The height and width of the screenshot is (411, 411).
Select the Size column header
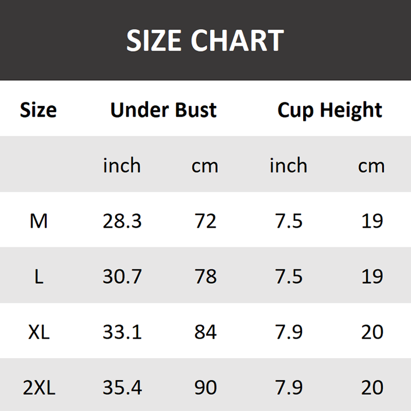point(39,110)
